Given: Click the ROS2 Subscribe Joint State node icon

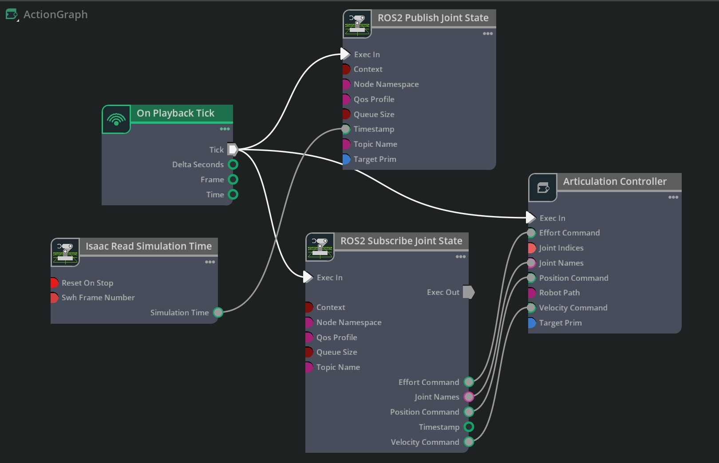Looking at the screenshot, I should coord(320,247).
